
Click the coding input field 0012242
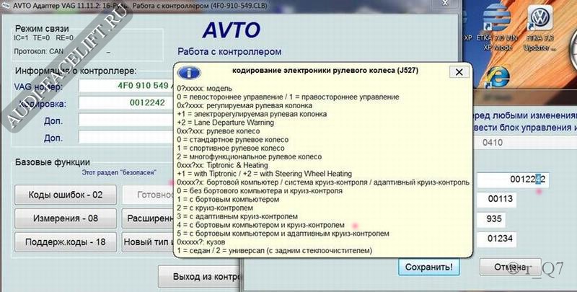513,180
